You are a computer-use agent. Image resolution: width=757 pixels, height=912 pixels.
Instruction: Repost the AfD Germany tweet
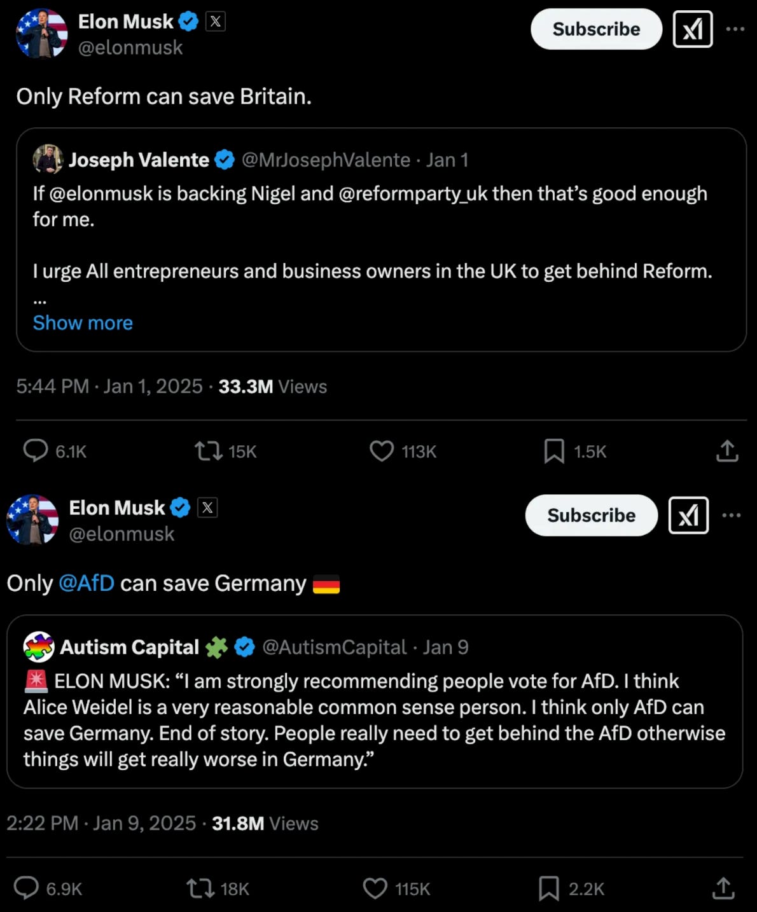click(200, 888)
